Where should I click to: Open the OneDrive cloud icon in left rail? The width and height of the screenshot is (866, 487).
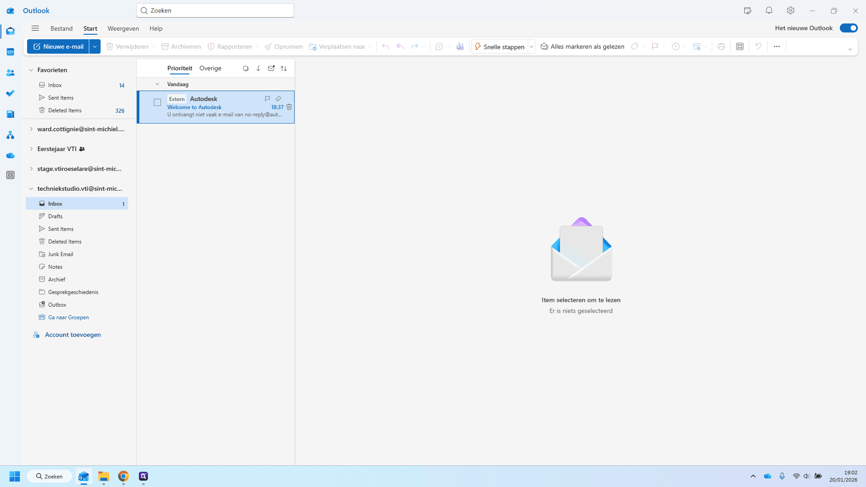click(10, 156)
